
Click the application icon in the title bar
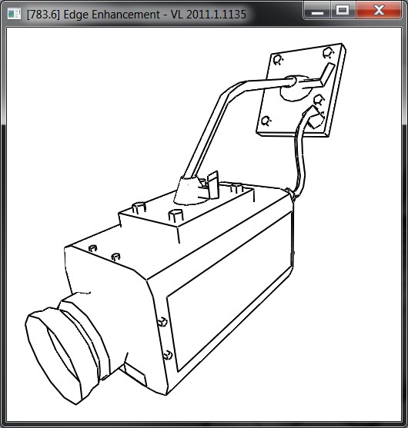pos(14,14)
